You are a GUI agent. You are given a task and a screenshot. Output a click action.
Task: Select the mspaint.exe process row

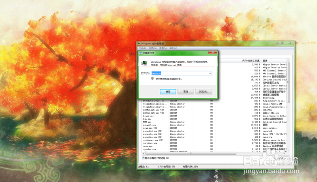pos(214,125)
